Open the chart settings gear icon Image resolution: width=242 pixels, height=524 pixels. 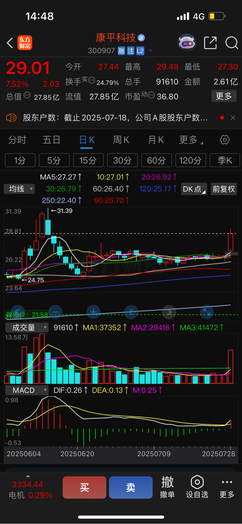click(x=225, y=140)
